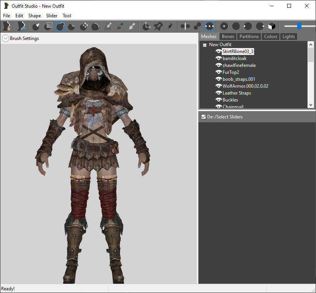The width and height of the screenshot is (316, 293).
Task: Click the mesh list scroll up arrow
Action: coord(311,45)
